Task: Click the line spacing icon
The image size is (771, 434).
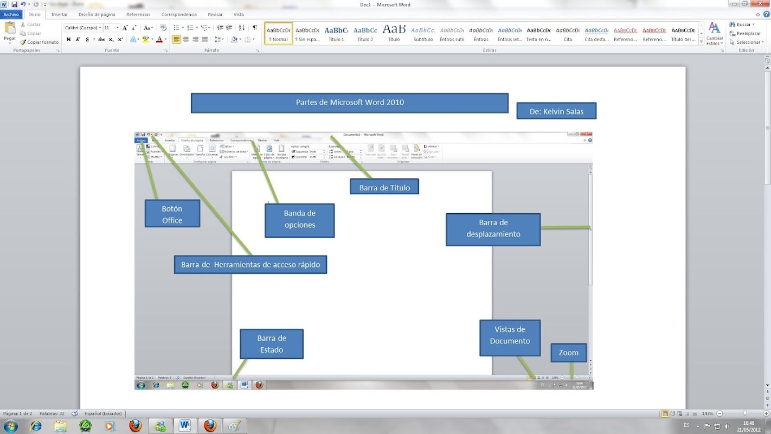Action: (x=217, y=40)
